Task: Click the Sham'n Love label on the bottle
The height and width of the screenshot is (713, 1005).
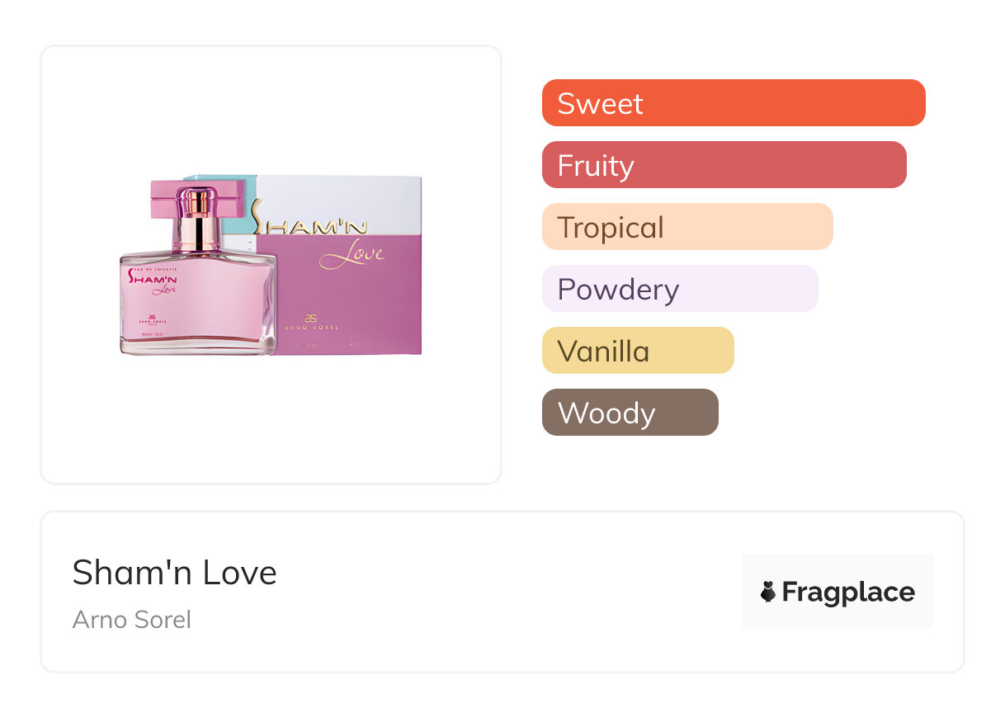Action: coord(153,281)
